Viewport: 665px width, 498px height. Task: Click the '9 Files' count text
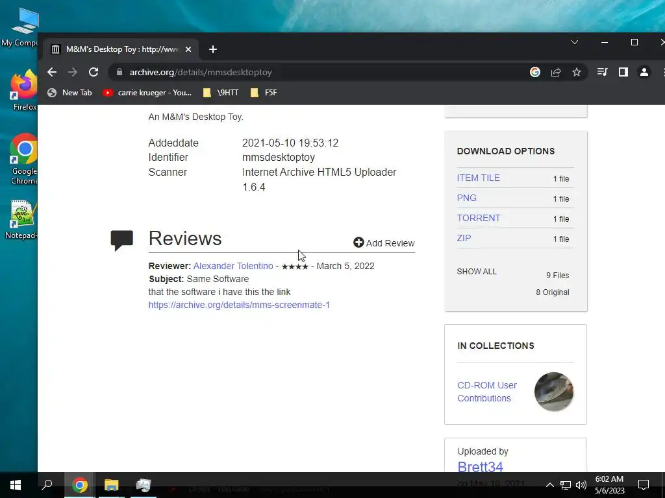tap(558, 275)
